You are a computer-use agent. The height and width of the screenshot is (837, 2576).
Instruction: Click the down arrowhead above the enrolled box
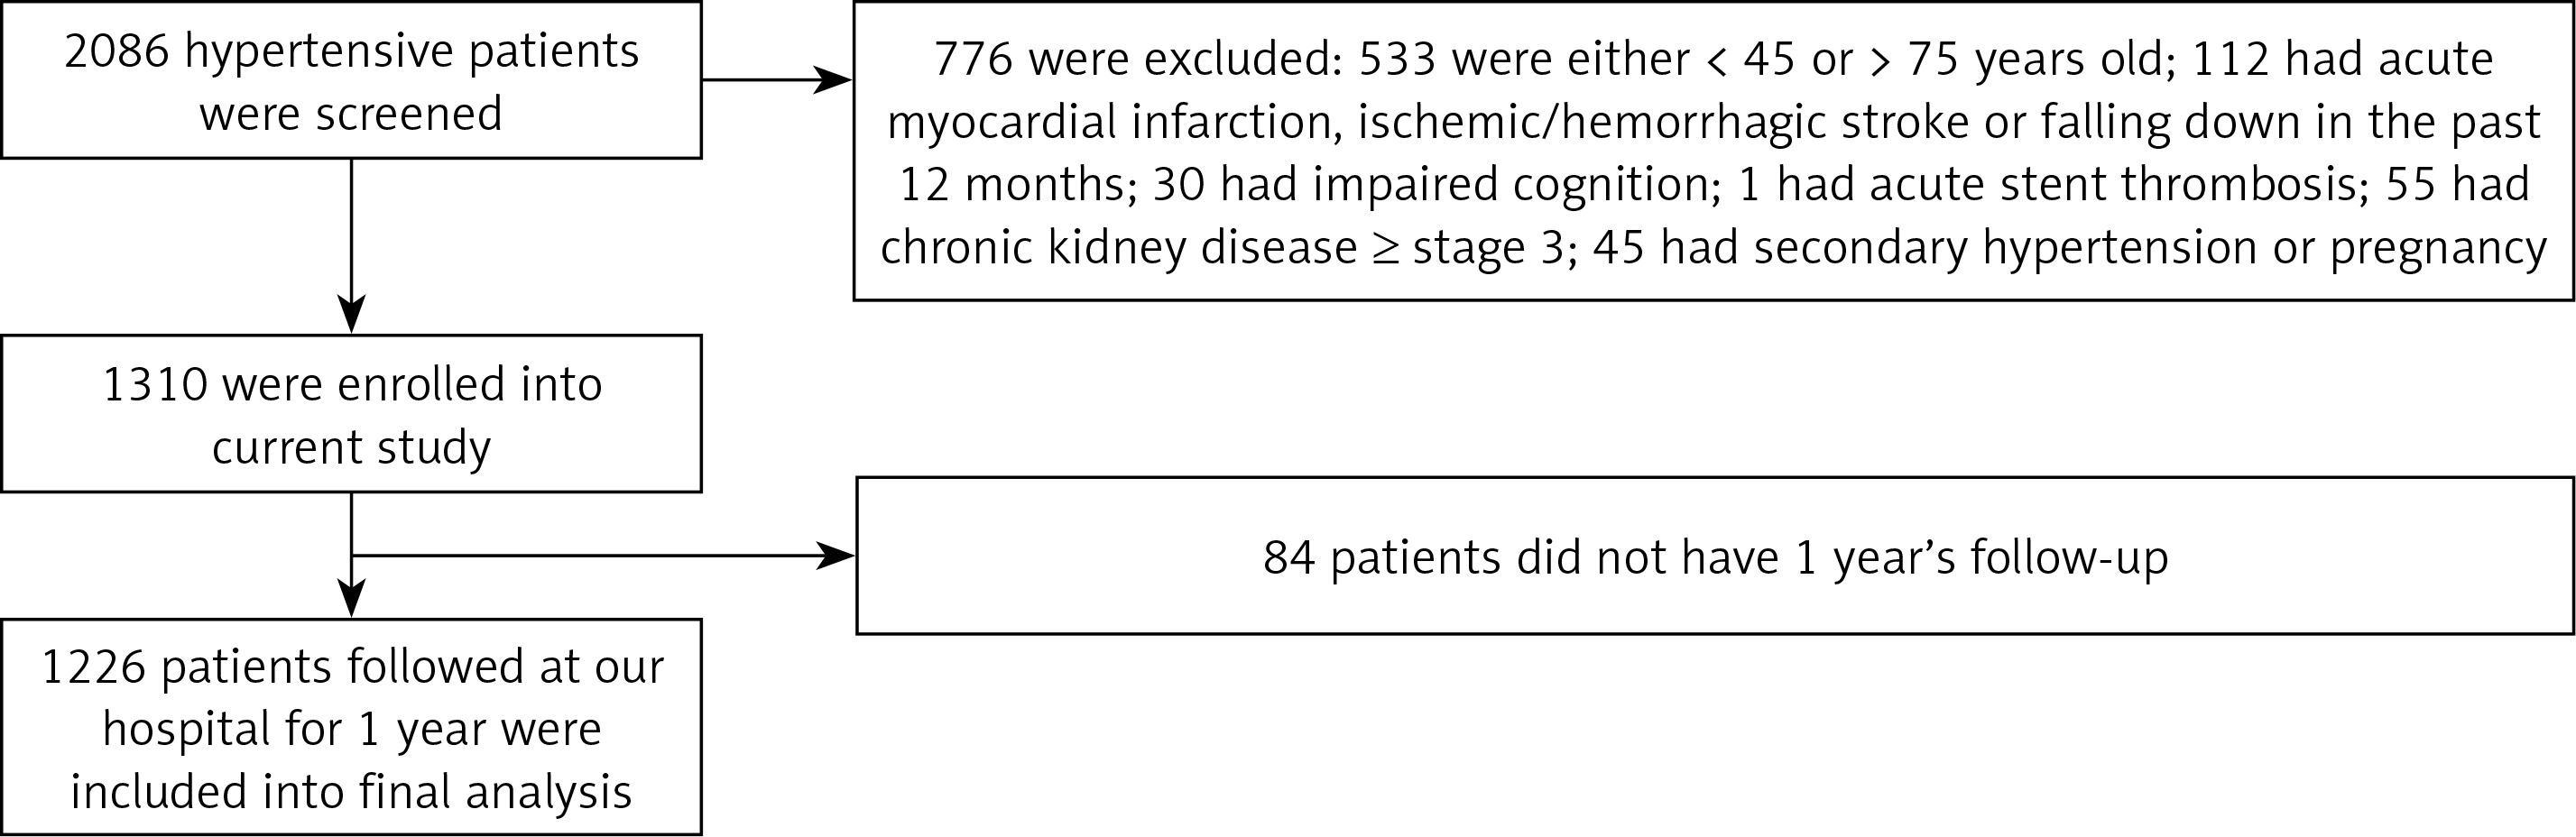point(351,313)
